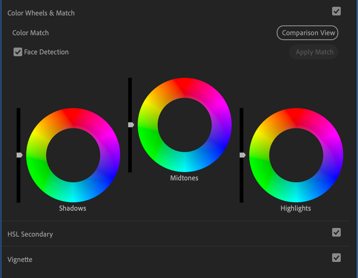Click the Highlights luminance slider handle
Screen dimensions: 358x278
[x=242, y=155]
